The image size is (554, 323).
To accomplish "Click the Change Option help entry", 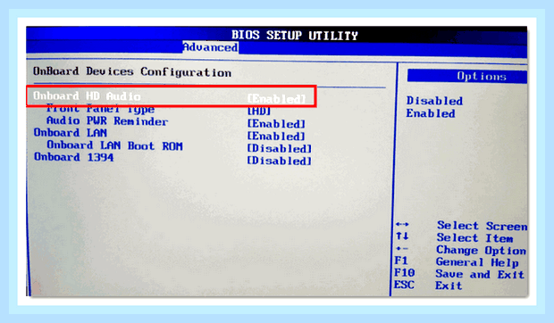I will coord(481,251).
